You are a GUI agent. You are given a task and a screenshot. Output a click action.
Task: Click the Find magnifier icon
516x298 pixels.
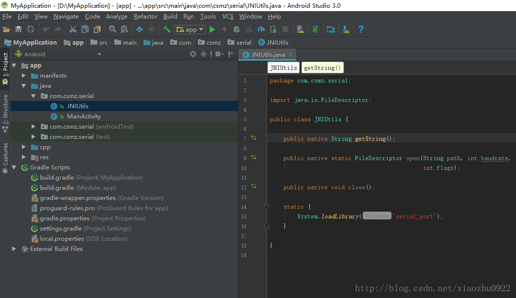(x=112, y=29)
